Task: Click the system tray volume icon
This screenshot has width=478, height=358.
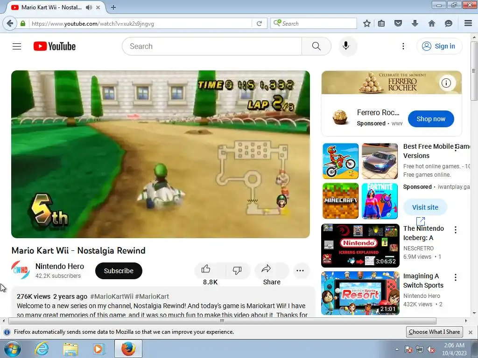Action: (431, 350)
